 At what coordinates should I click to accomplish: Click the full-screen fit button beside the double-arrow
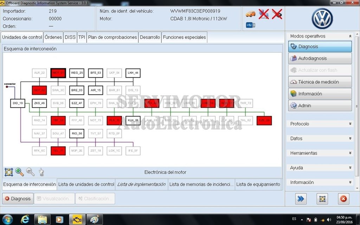[322, 199]
